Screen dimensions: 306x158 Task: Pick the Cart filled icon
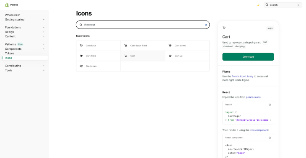[99, 56]
